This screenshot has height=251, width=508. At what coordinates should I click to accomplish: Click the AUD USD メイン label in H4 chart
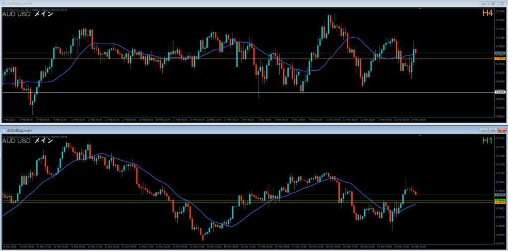click(28, 14)
